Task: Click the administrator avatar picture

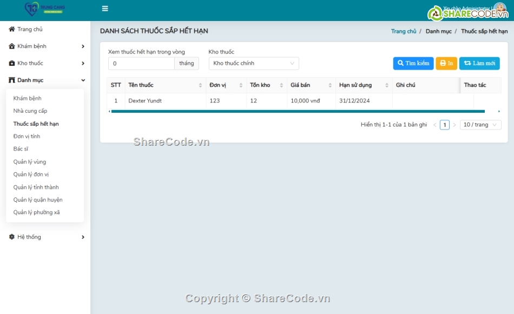Action: click(500, 8)
